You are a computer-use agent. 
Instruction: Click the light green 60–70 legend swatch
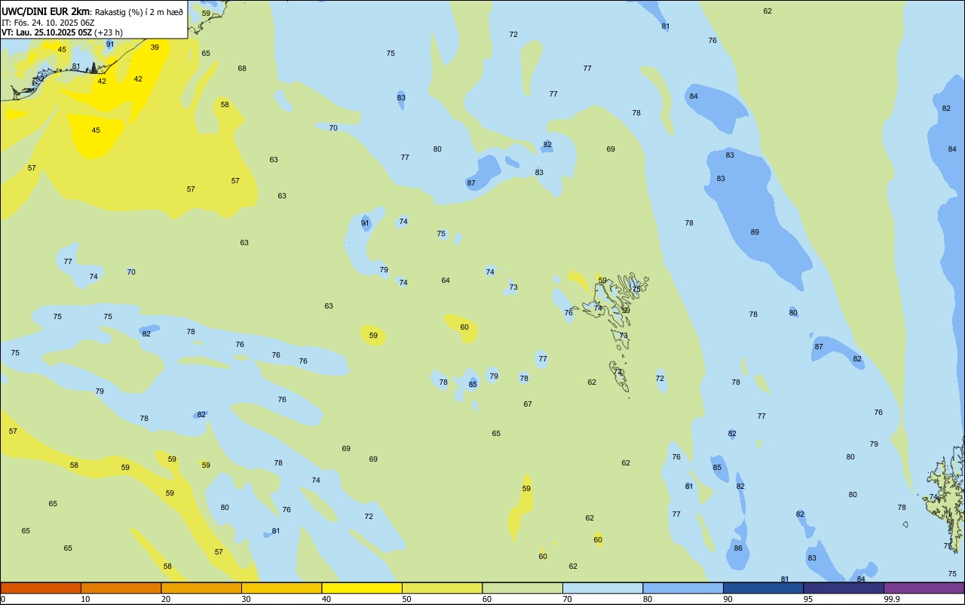(522, 588)
